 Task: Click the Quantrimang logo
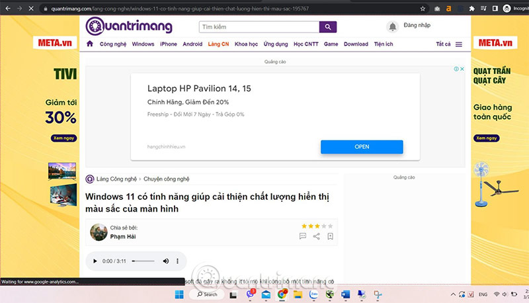[x=129, y=26]
